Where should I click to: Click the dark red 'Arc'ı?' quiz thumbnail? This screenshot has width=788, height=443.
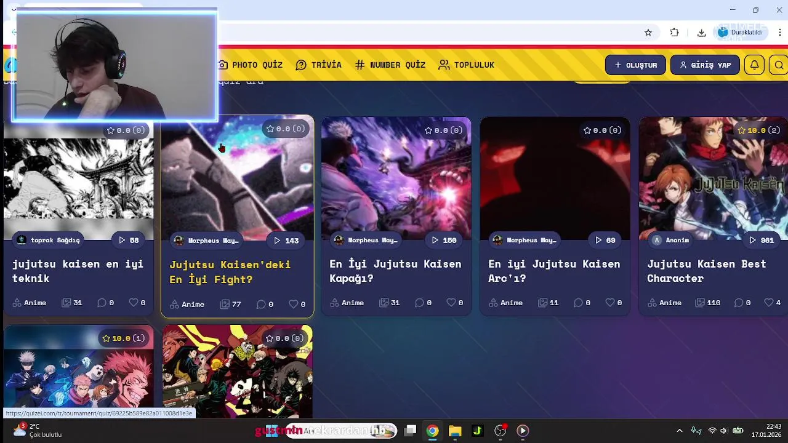pyautogui.click(x=555, y=178)
